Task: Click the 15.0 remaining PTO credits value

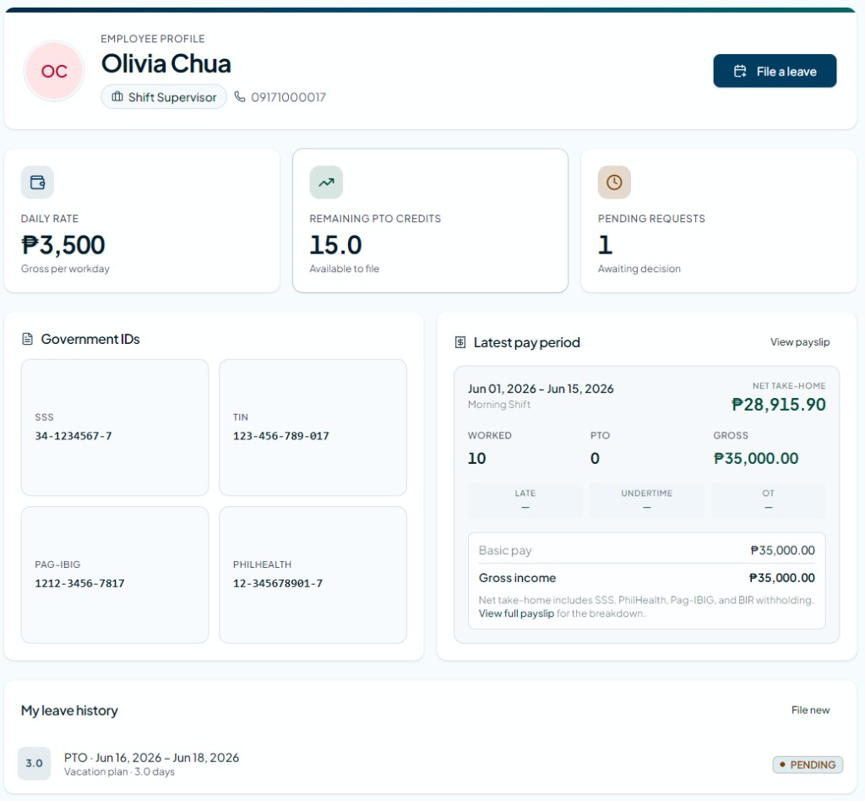Action: (335, 245)
